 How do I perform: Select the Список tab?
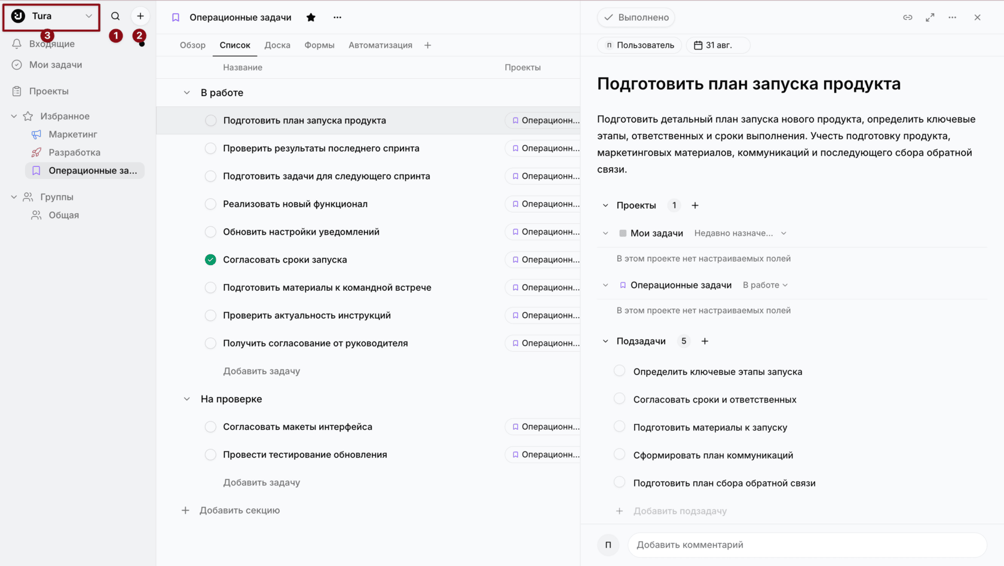pyautogui.click(x=235, y=45)
